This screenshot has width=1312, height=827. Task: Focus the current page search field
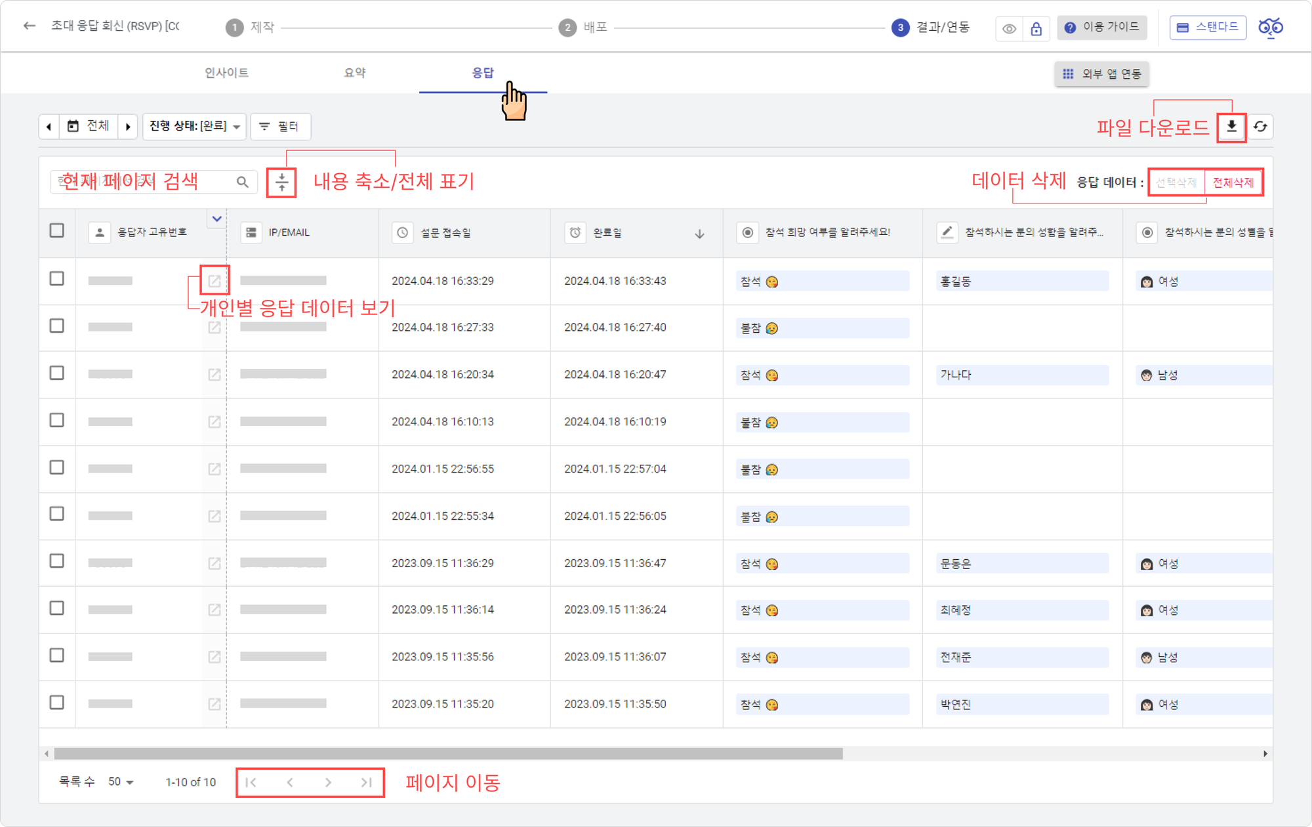(154, 182)
